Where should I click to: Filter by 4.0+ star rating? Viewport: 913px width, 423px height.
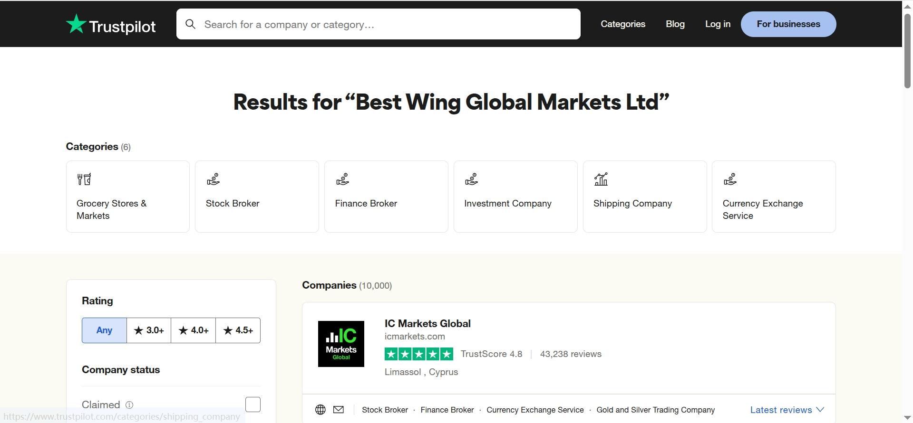tap(193, 330)
